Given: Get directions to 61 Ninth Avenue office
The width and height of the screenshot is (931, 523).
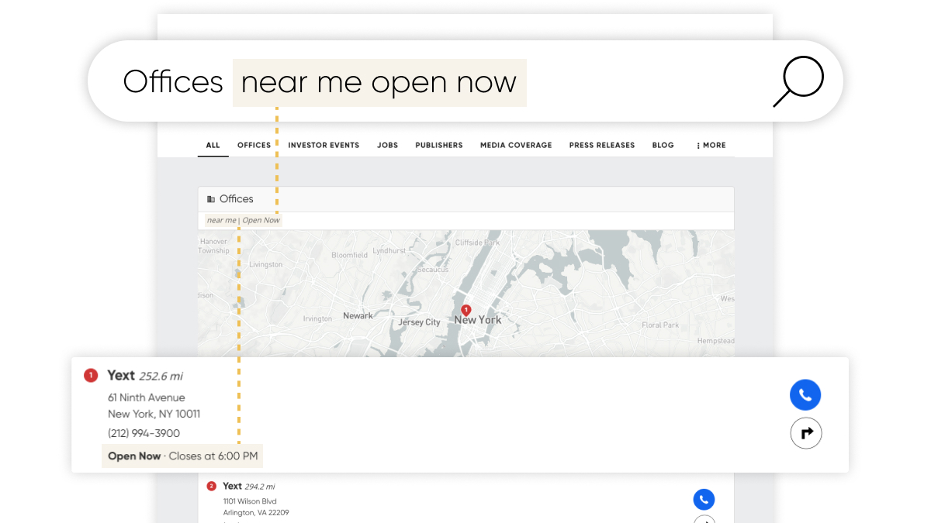Looking at the screenshot, I should [806, 433].
